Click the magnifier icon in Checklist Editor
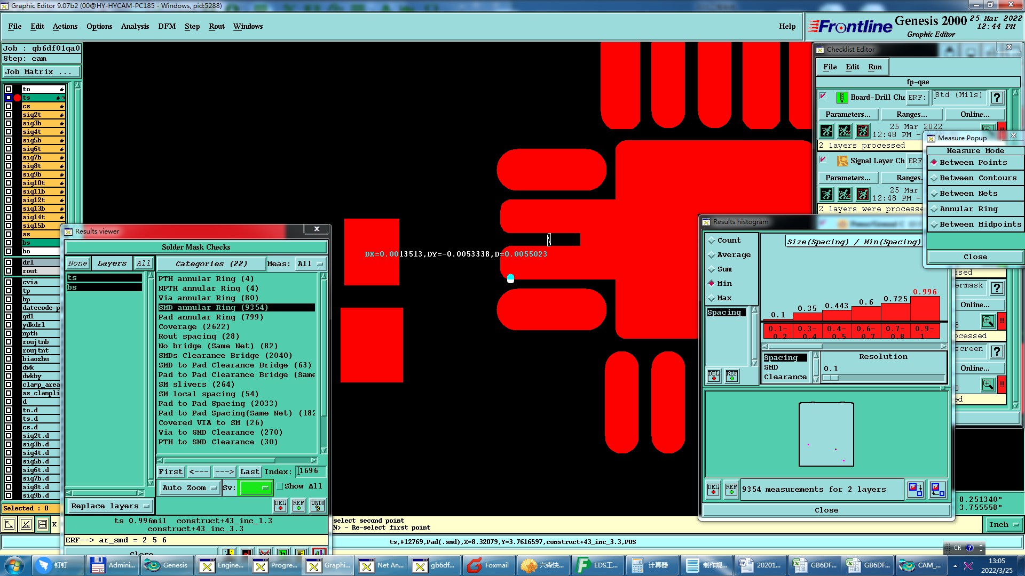1025x576 pixels. [x=988, y=321]
